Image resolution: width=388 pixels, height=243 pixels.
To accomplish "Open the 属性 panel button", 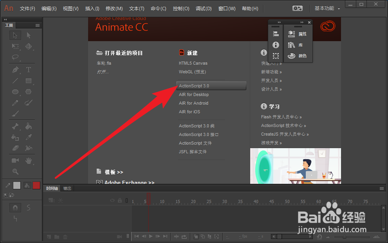I will [x=298, y=34].
